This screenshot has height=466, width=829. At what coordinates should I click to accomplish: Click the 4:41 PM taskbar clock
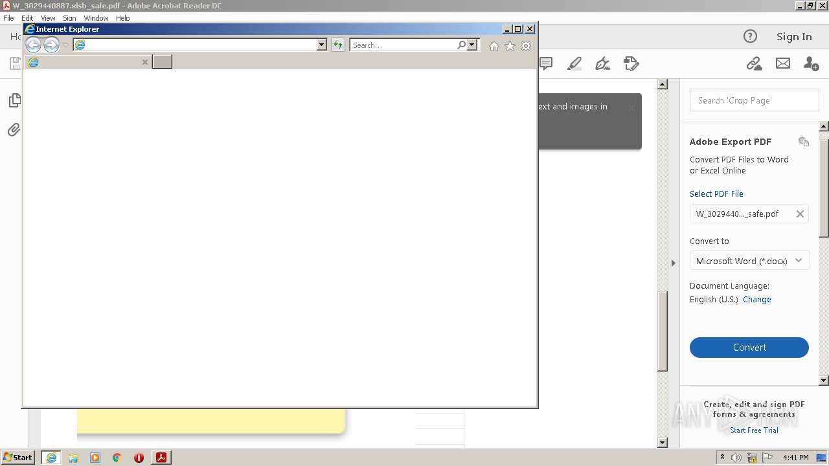click(x=795, y=458)
